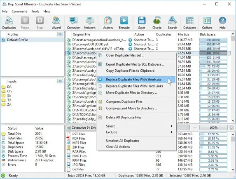Expand the Exclude submenu arrow
This screenshot has width=236, height=179.
[172, 132]
